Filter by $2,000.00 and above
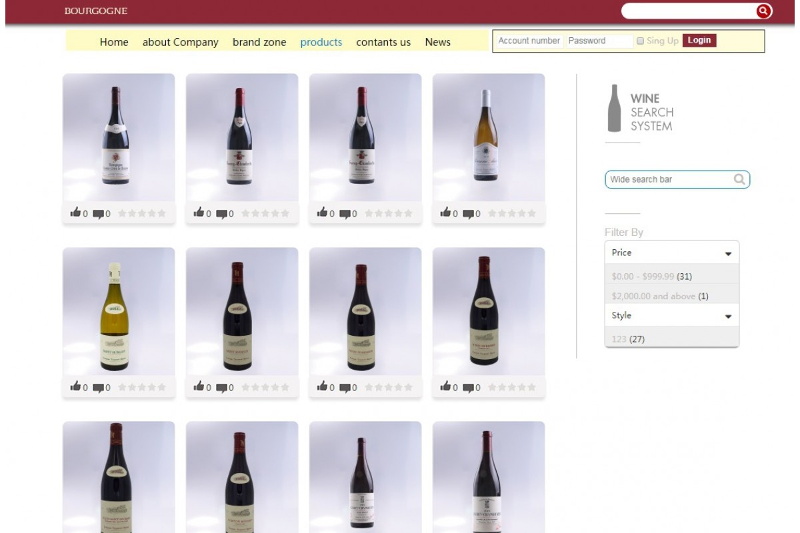800x533 pixels. 660,296
